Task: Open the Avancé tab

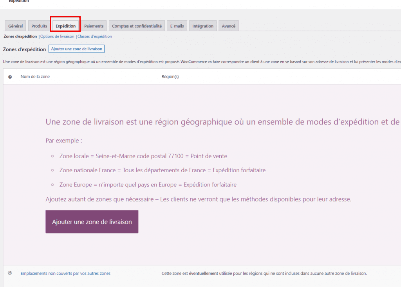Action: (x=229, y=26)
